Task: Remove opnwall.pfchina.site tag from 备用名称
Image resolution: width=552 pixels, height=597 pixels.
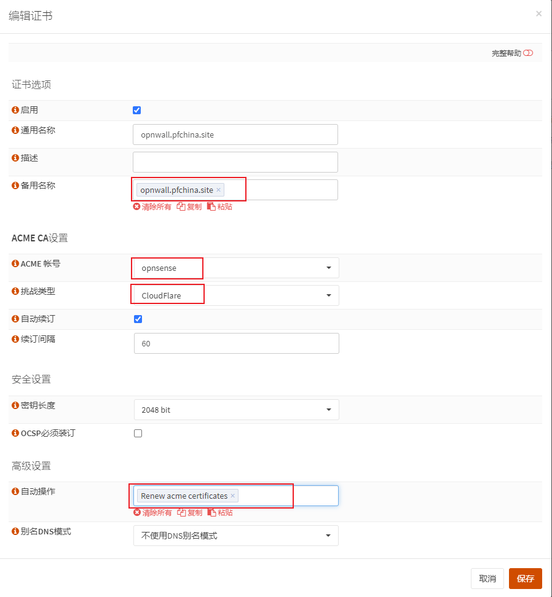Action: coord(218,190)
